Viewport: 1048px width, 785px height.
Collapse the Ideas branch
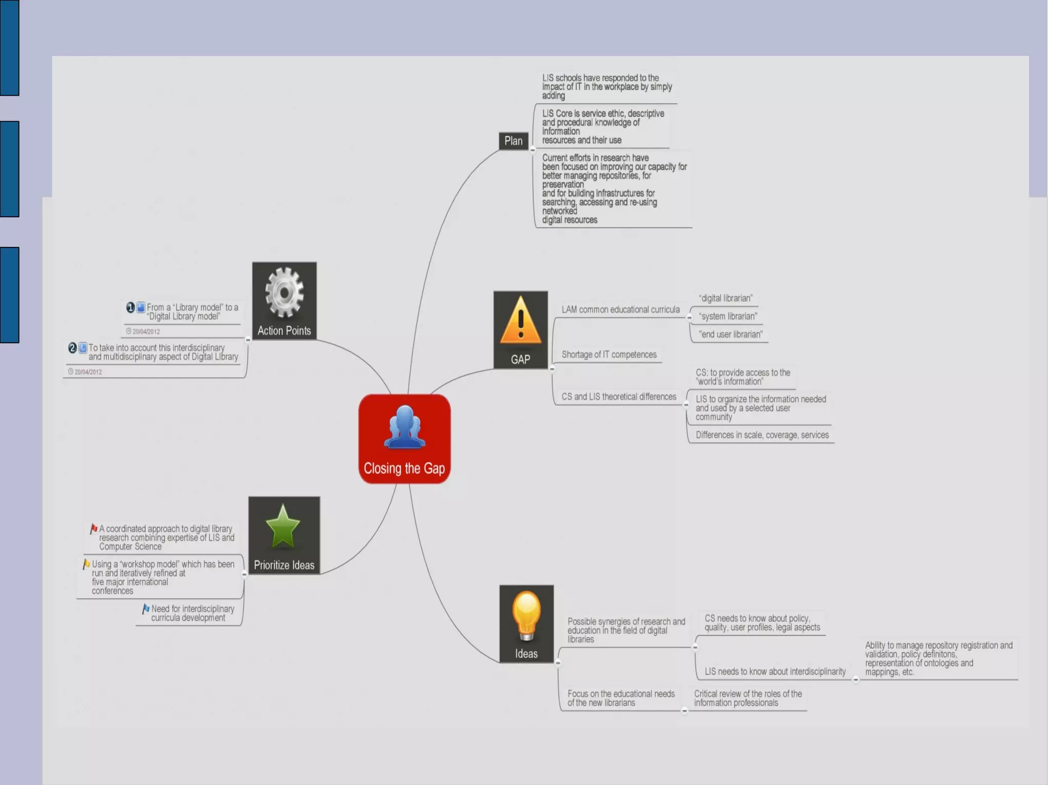point(558,663)
